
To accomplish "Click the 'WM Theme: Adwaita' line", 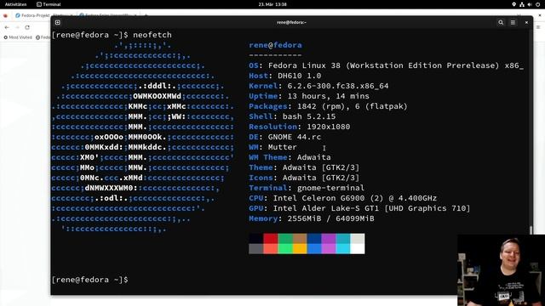I will (290, 157).
